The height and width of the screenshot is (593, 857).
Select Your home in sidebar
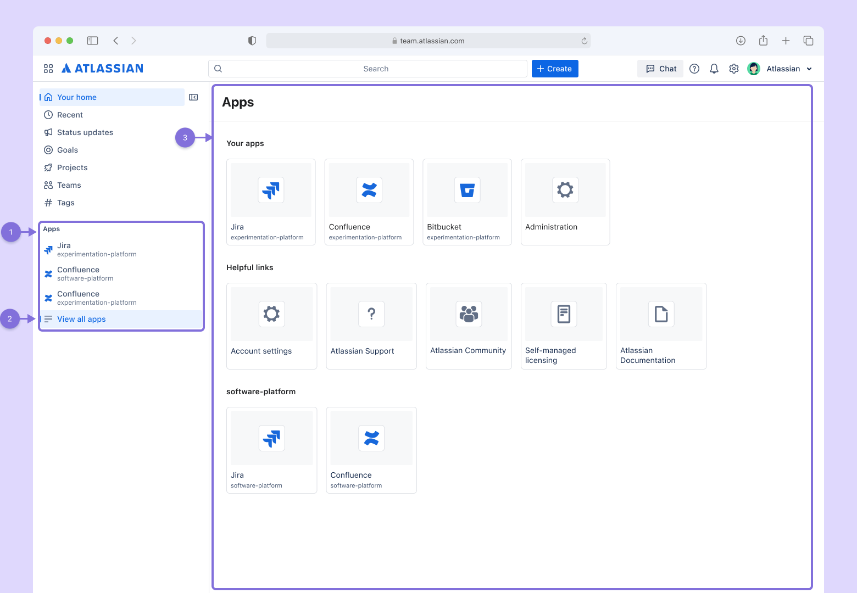pyautogui.click(x=113, y=97)
